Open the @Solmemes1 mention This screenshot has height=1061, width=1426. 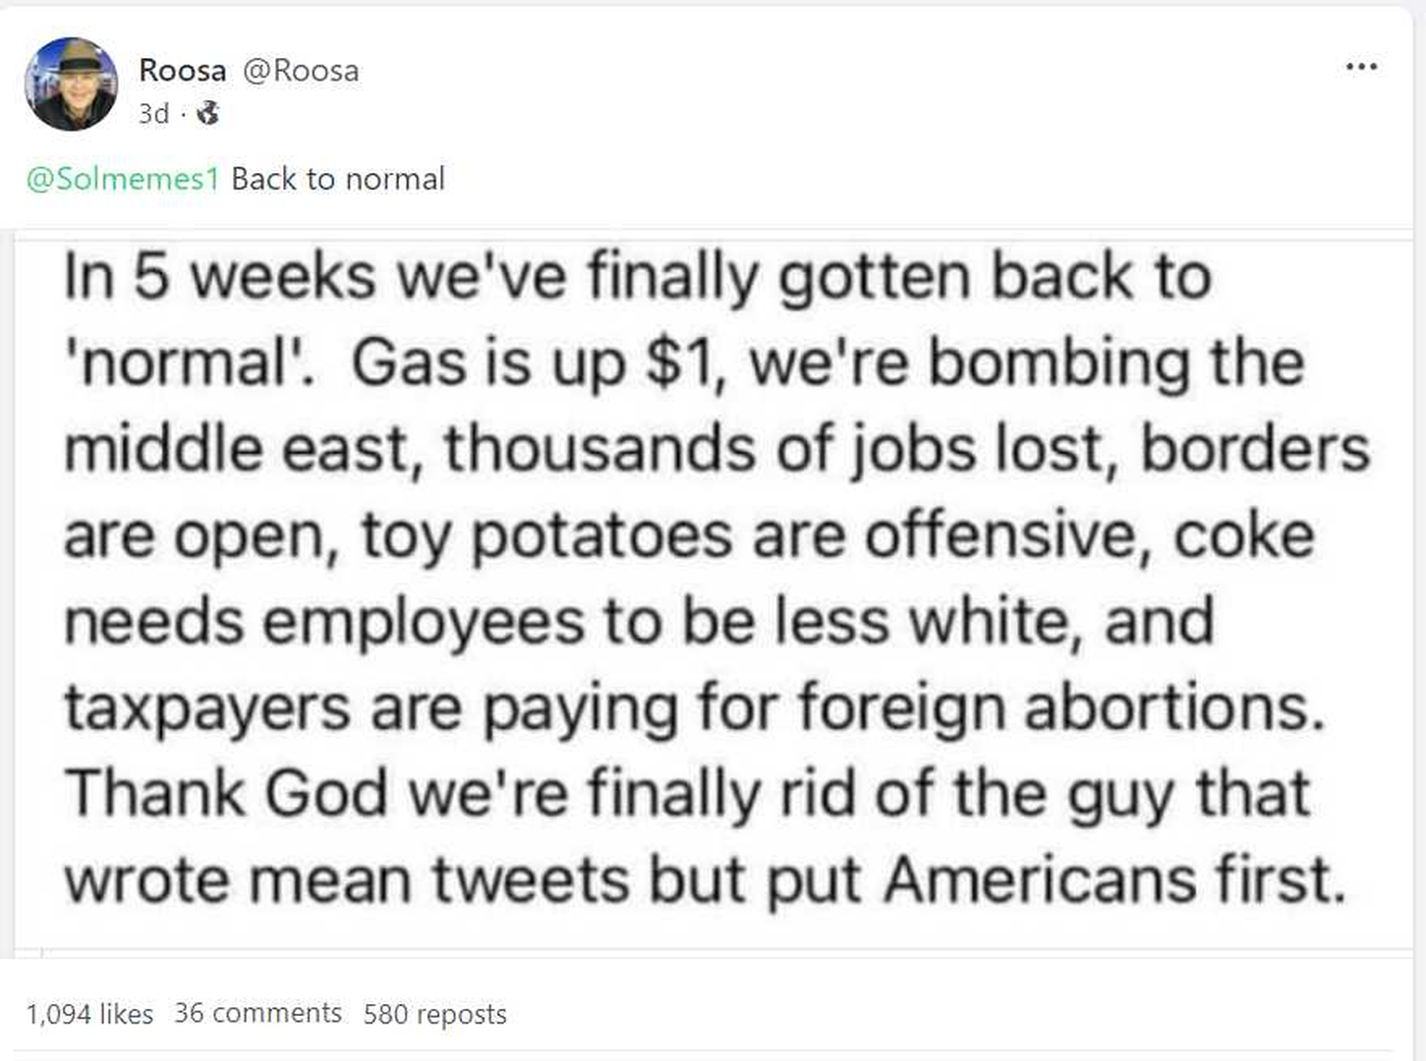coord(123,179)
